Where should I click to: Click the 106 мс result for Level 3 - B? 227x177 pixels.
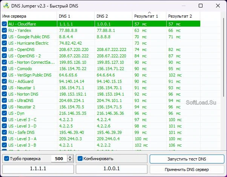pos(175,145)
